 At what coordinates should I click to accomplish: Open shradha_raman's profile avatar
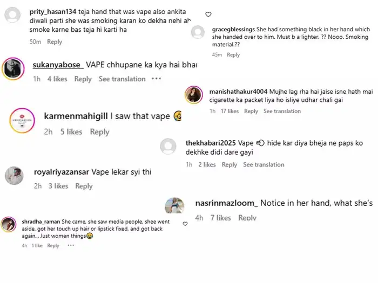pyautogui.click(x=9, y=224)
